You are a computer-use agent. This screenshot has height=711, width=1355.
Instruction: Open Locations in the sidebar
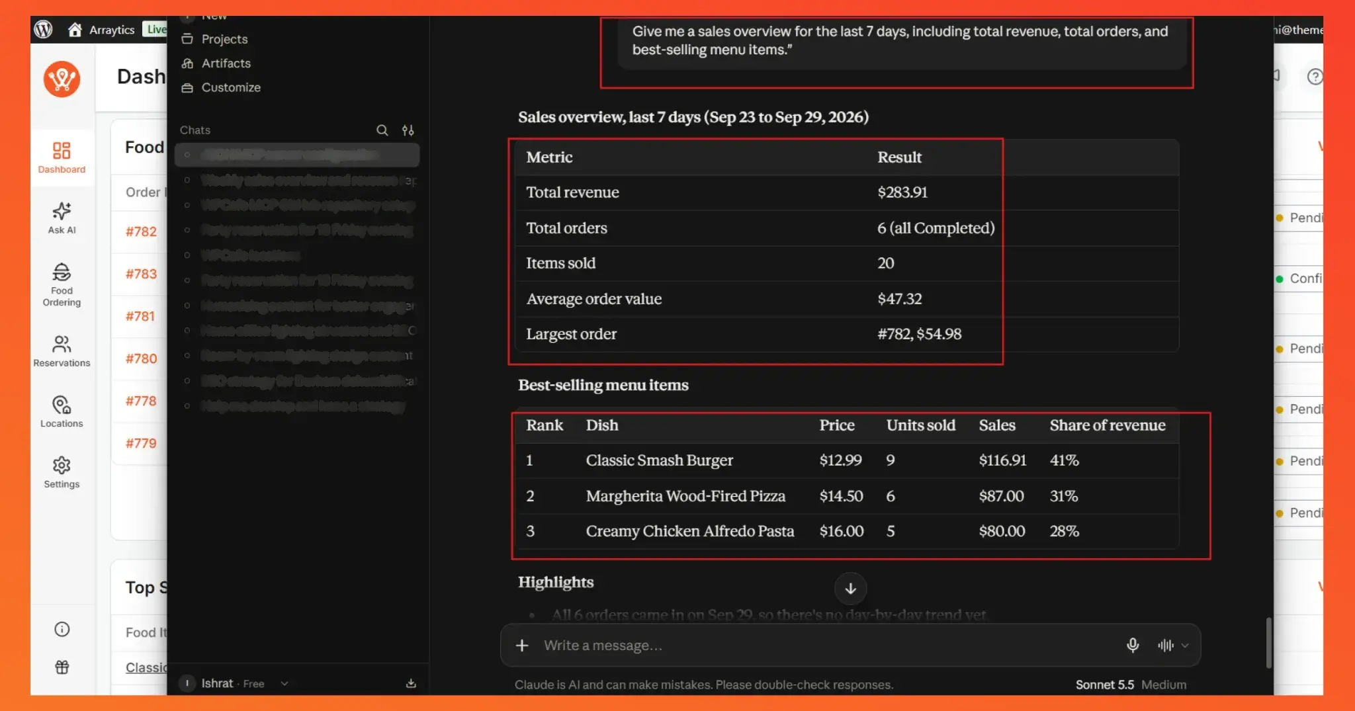pyautogui.click(x=62, y=411)
